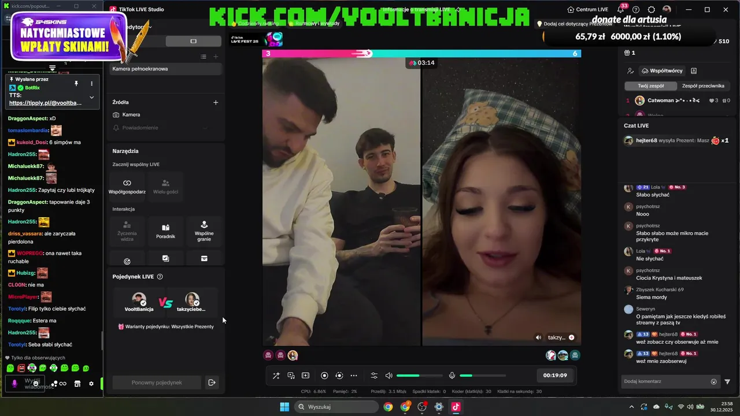
Task: Open tipply link in Kick chat pinned message
Action: point(45,103)
